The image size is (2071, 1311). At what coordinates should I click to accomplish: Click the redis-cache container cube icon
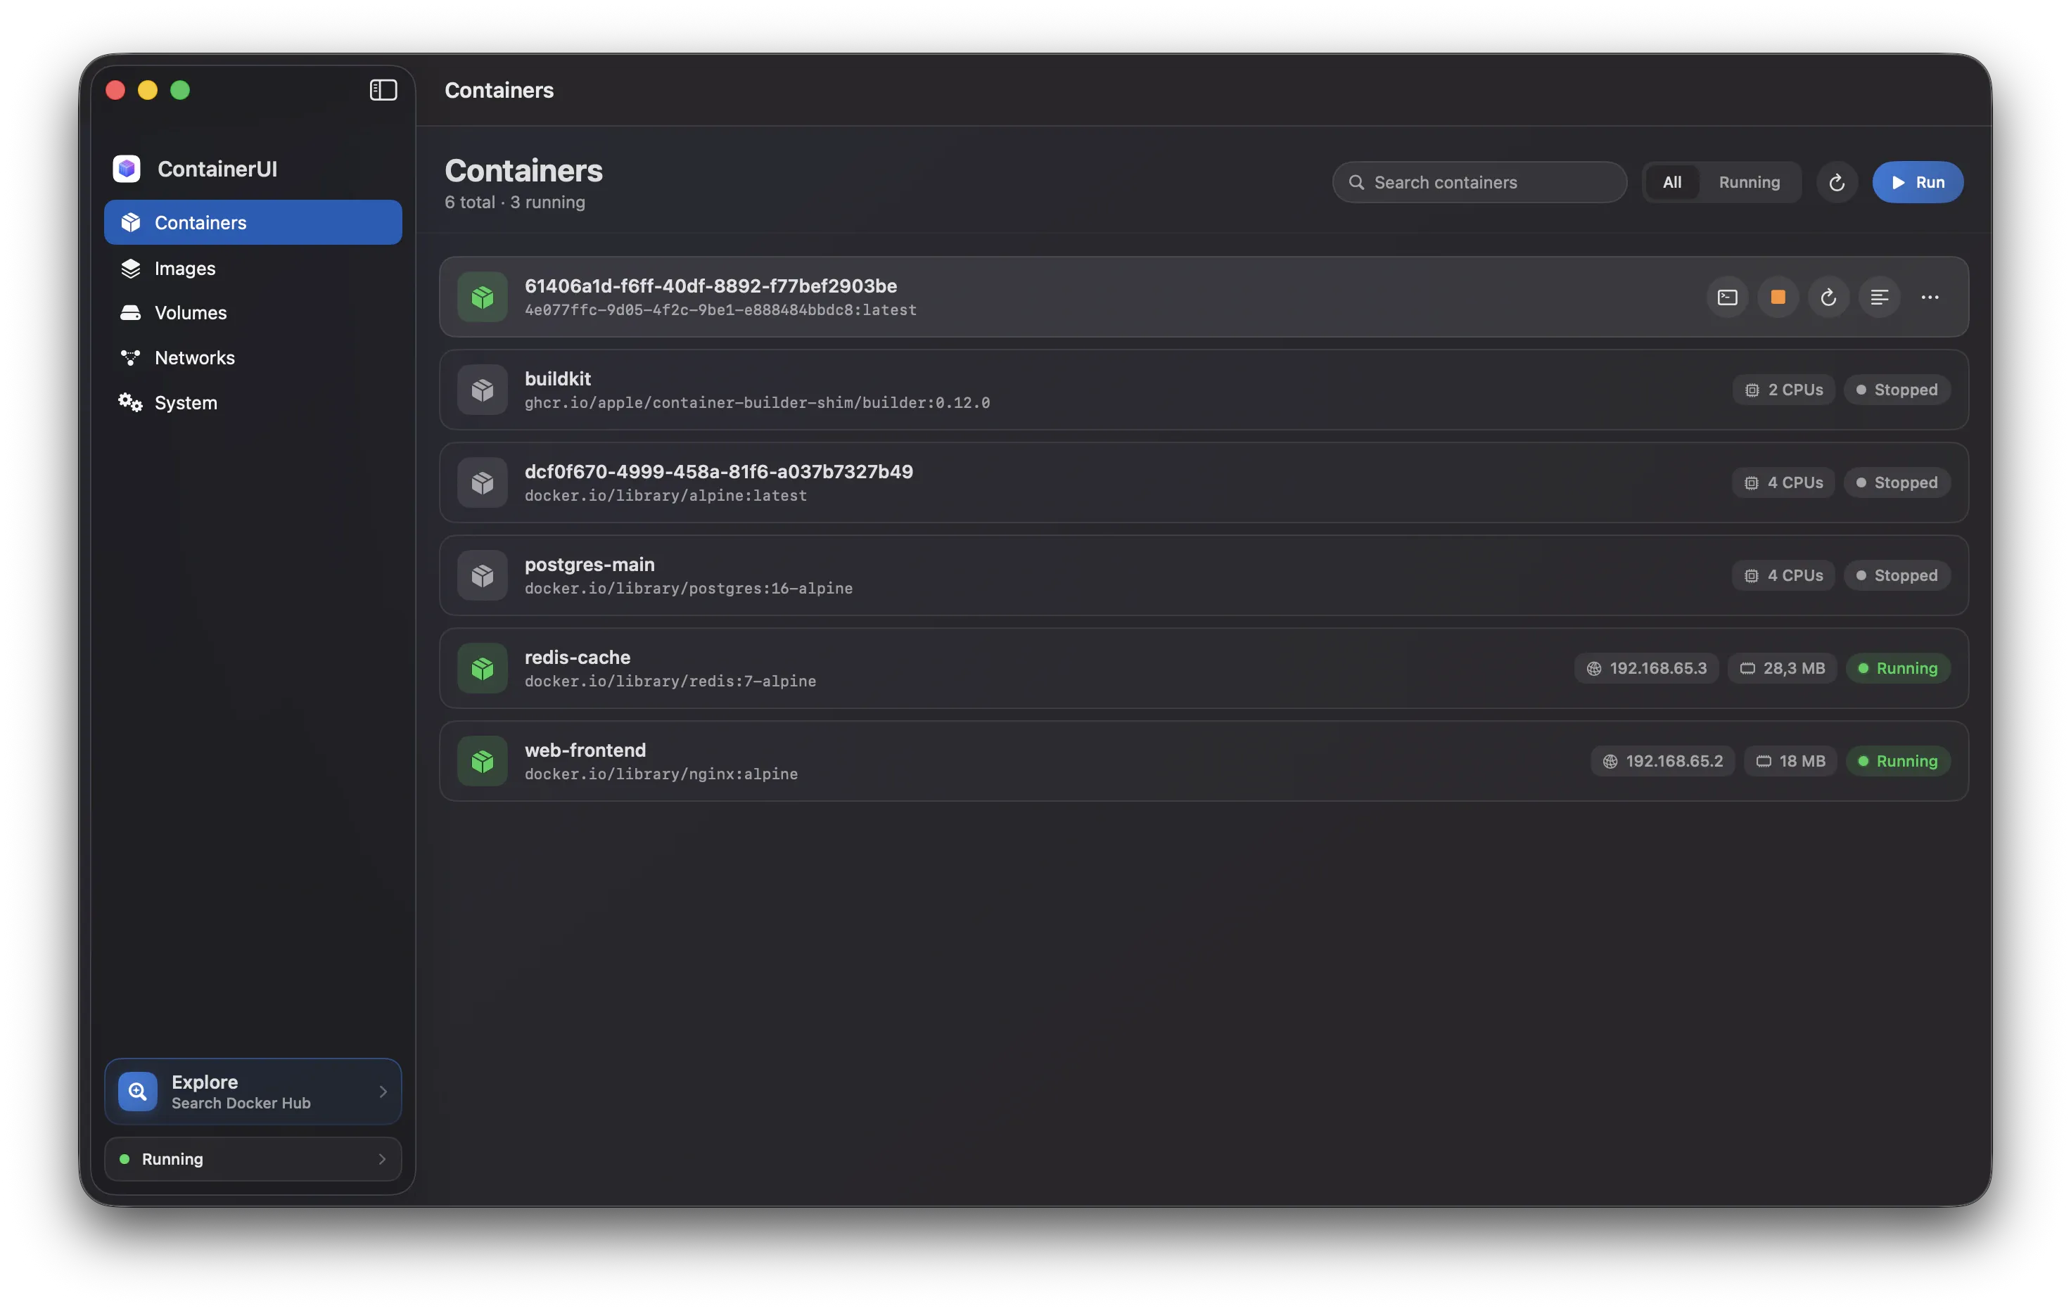click(483, 669)
